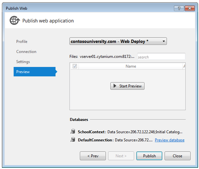The width and height of the screenshot is (199, 169).
Task: Go to the Settings step
Action: (x=23, y=62)
